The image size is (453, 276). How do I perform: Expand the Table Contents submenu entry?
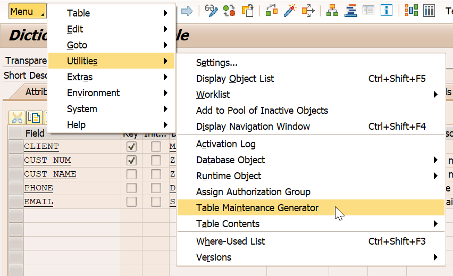(311, 224)
